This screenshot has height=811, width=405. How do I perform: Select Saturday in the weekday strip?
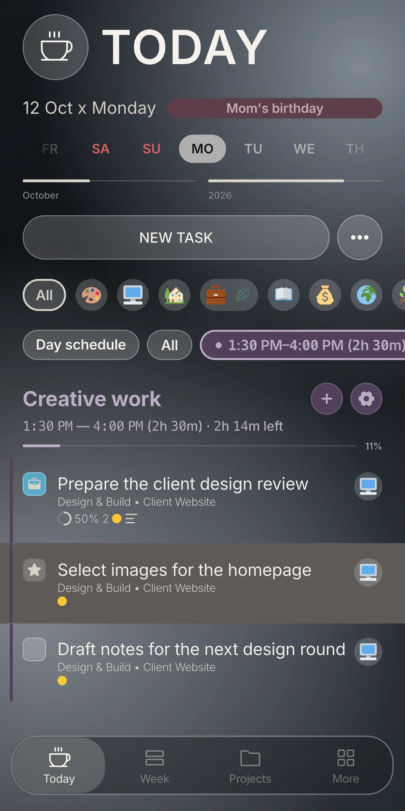click(100, 149)
